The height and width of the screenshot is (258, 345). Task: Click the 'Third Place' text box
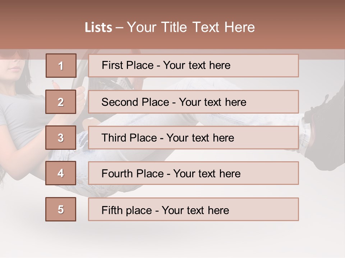193,138
